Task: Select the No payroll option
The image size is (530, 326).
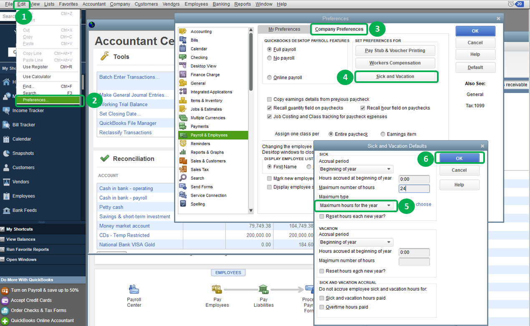Action: click(270, 58)
